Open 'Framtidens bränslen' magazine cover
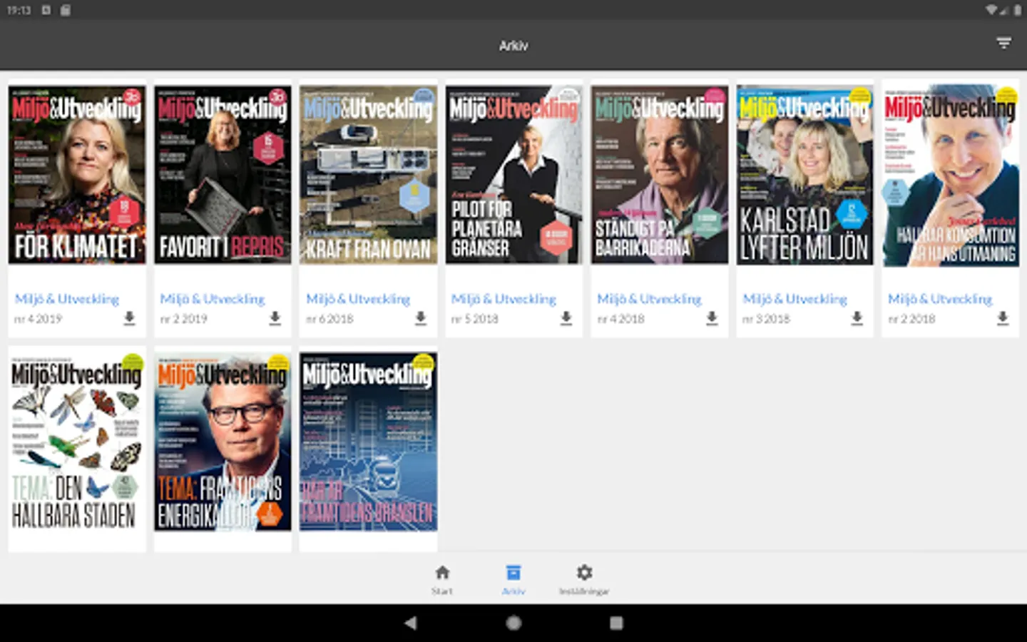 coord(368,442)
